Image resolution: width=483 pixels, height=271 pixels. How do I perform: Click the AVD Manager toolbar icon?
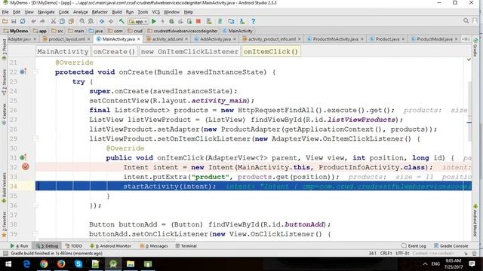[x=209, y=21]
